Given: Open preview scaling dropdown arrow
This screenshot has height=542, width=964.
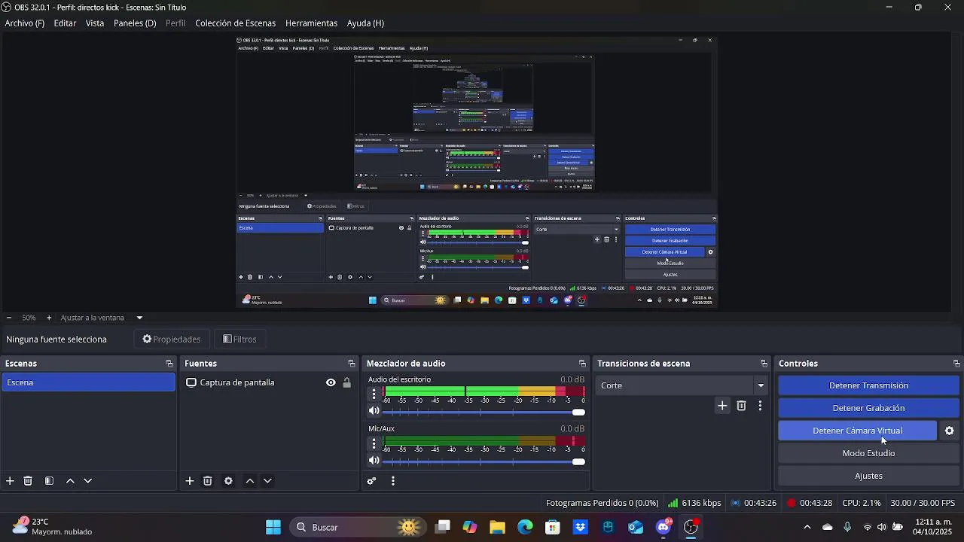Looking at the screenshot, I should (x=139, y=318).
